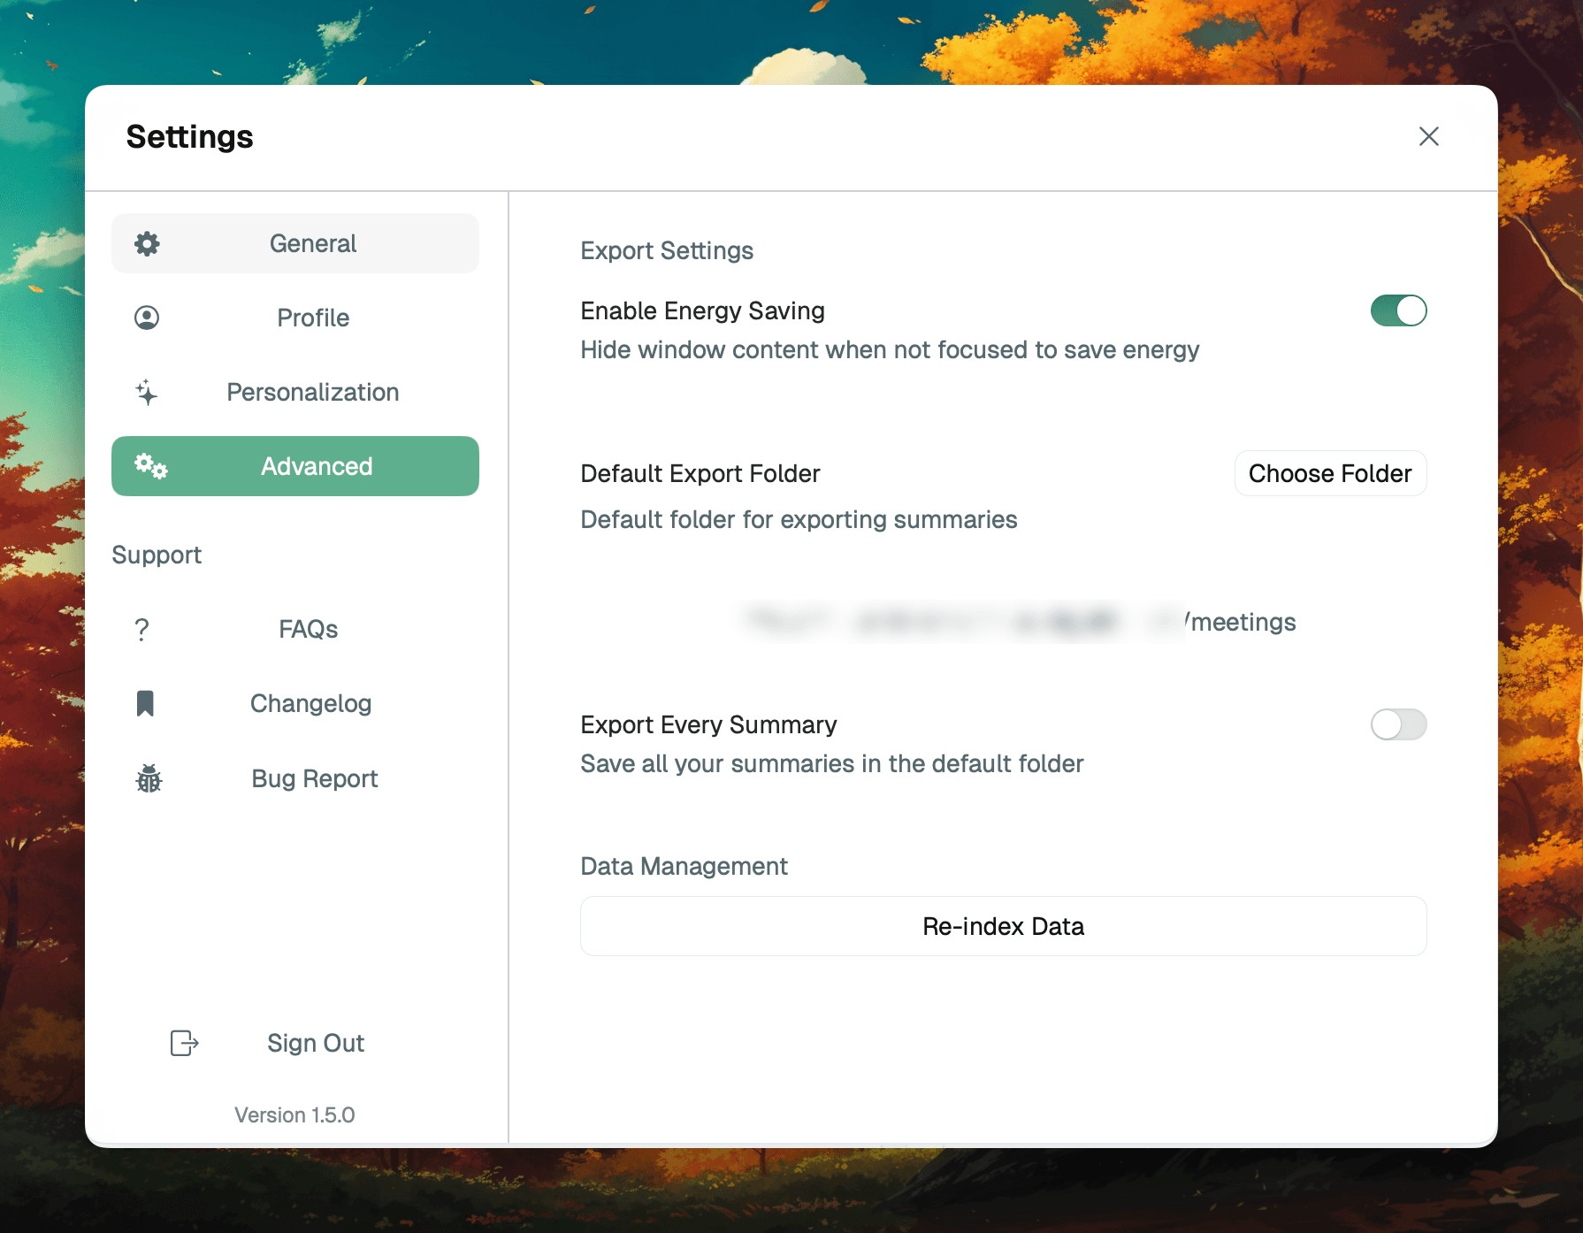The height and width of the screenshot is (1233, 1583).
Task: Open the General settings tab
Action: click(295, 243)
